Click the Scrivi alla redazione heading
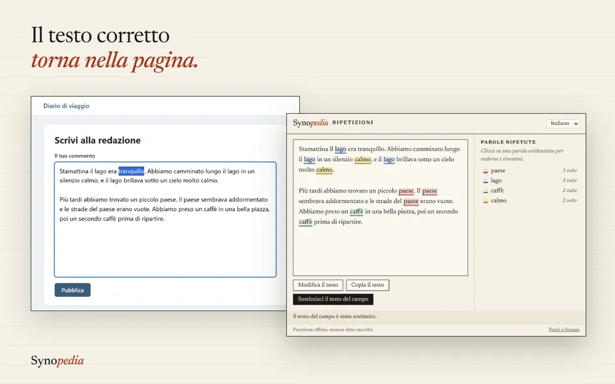This screenshot has width=615, height=384. (x=97, y=140)
